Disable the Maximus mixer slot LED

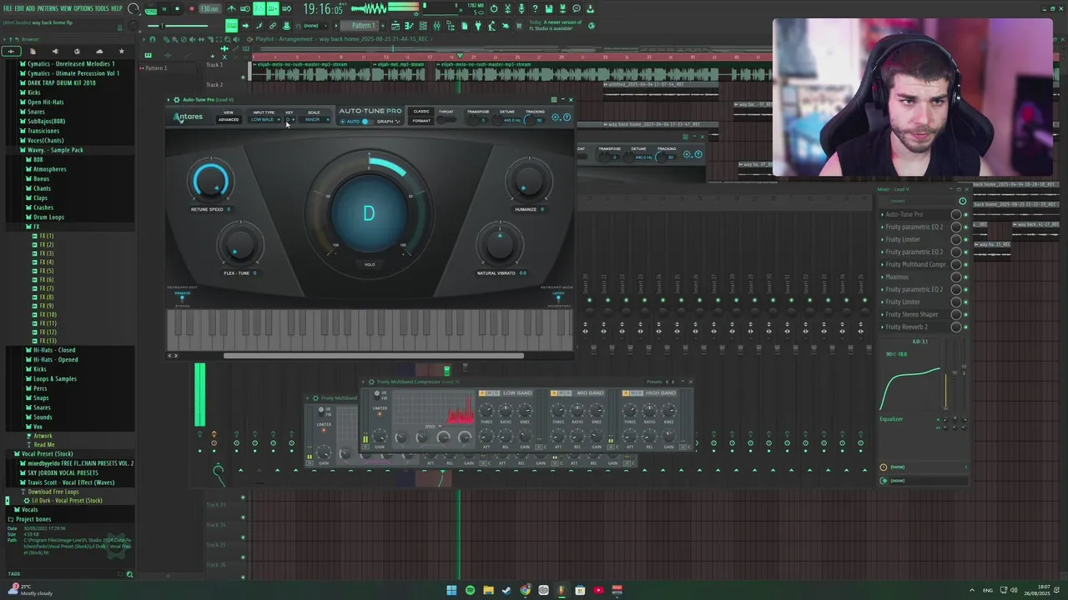966,277
